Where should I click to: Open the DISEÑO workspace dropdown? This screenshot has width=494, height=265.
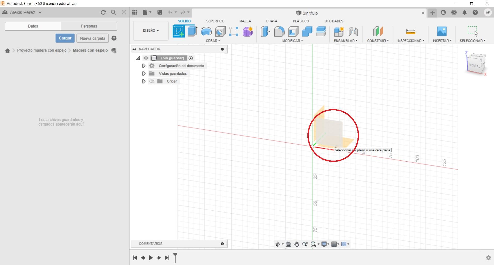click(151, 30)
